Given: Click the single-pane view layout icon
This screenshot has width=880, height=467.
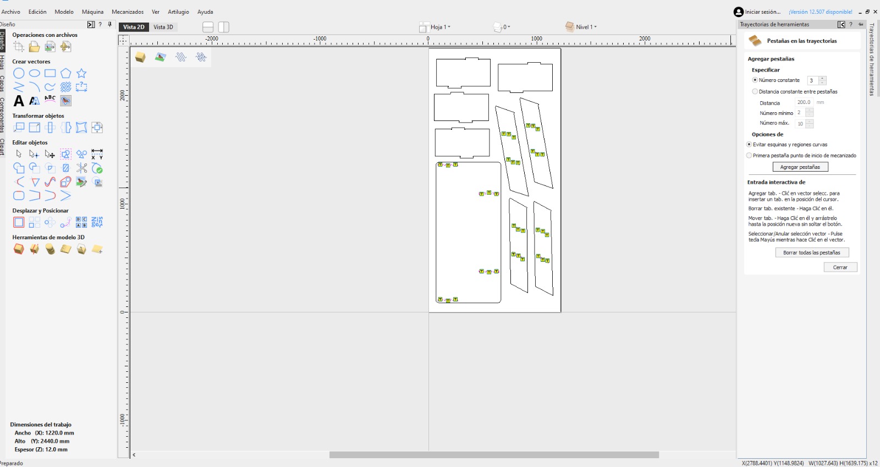Looking at the screenshot, I should tap(208, 27).
